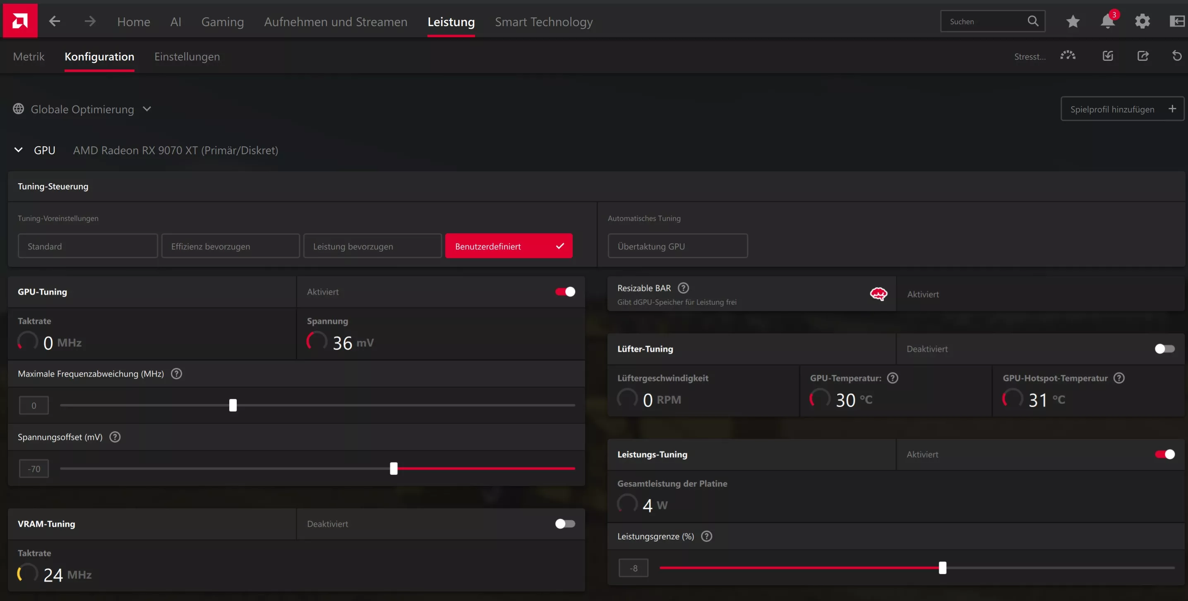1188x601 pixels.
Task: Switch to the Konfiguration subtab
Action: pos(99,56)
